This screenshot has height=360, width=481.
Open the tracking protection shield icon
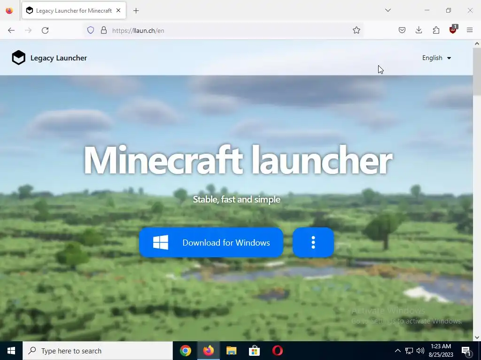click(x=91, y=30)
